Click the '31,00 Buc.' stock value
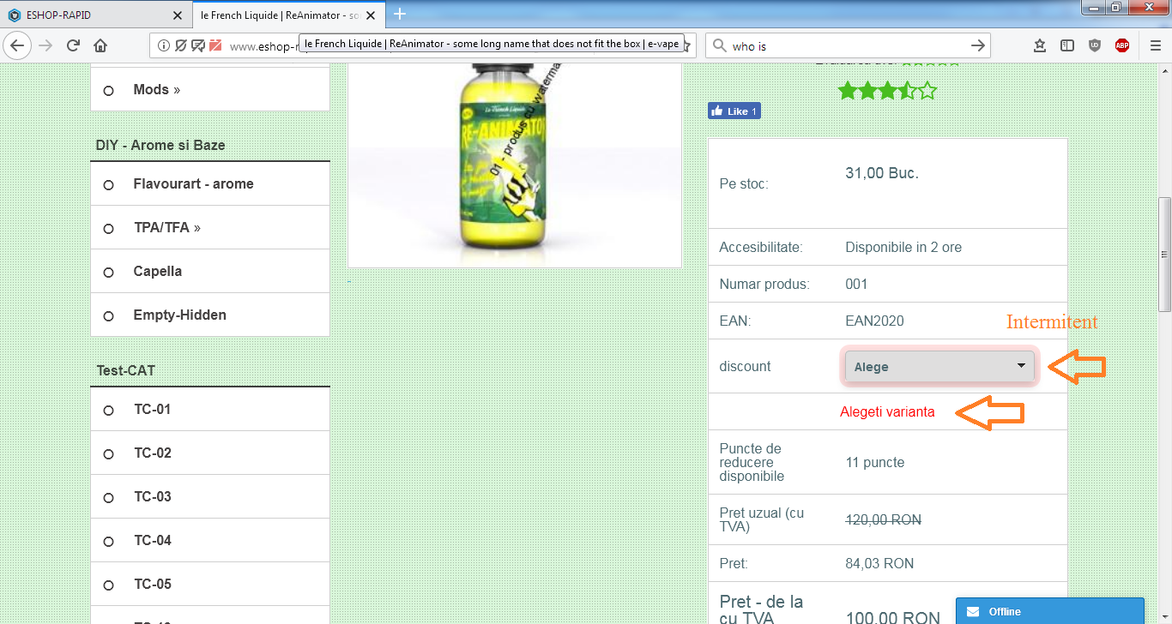This screenshot has height=624, width=1172. pyautogui.click(x=882, y=173)
